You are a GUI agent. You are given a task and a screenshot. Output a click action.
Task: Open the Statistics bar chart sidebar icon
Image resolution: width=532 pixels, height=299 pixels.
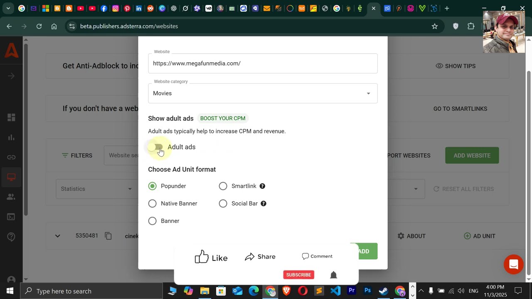(x=11, y=137)
